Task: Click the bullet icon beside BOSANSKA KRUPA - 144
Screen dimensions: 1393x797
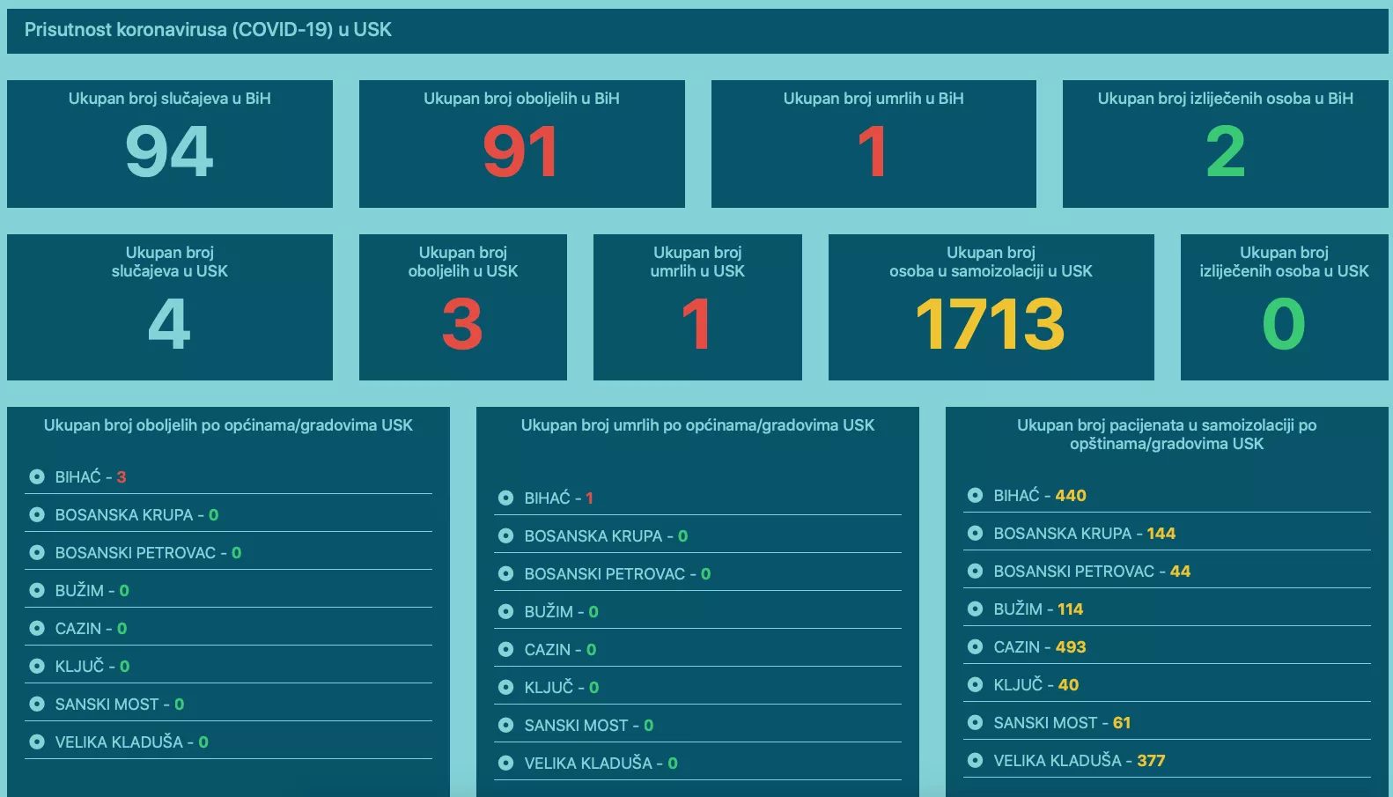Action: pyautogui.click(x=975, y=534)
